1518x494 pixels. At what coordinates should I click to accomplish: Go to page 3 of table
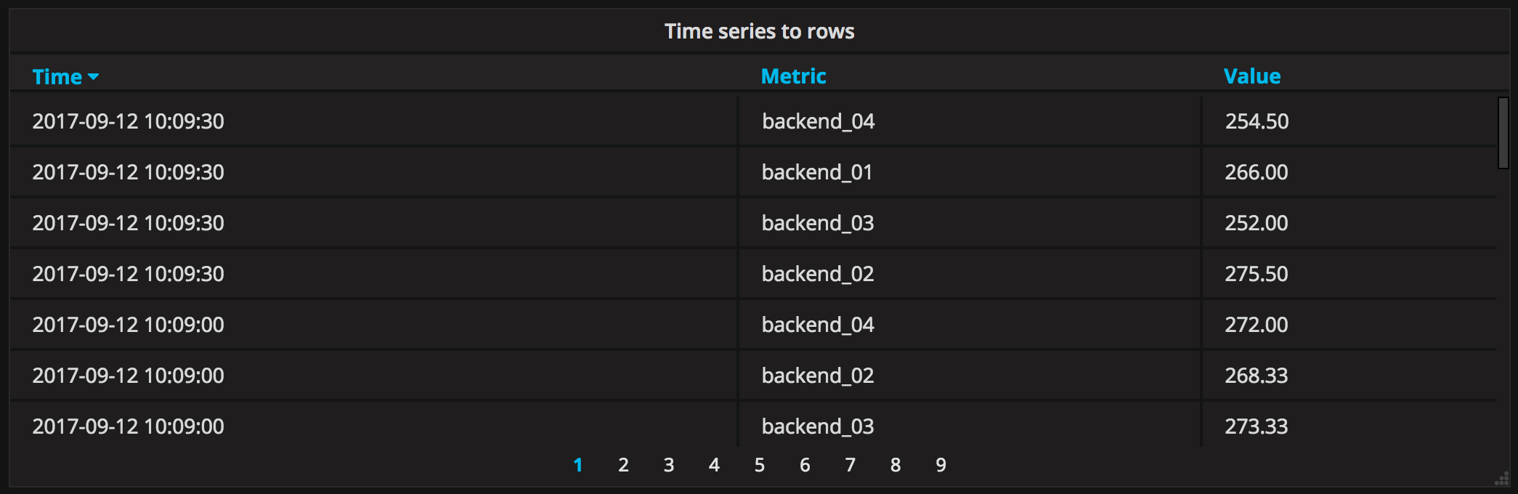[x=668, y=465]
